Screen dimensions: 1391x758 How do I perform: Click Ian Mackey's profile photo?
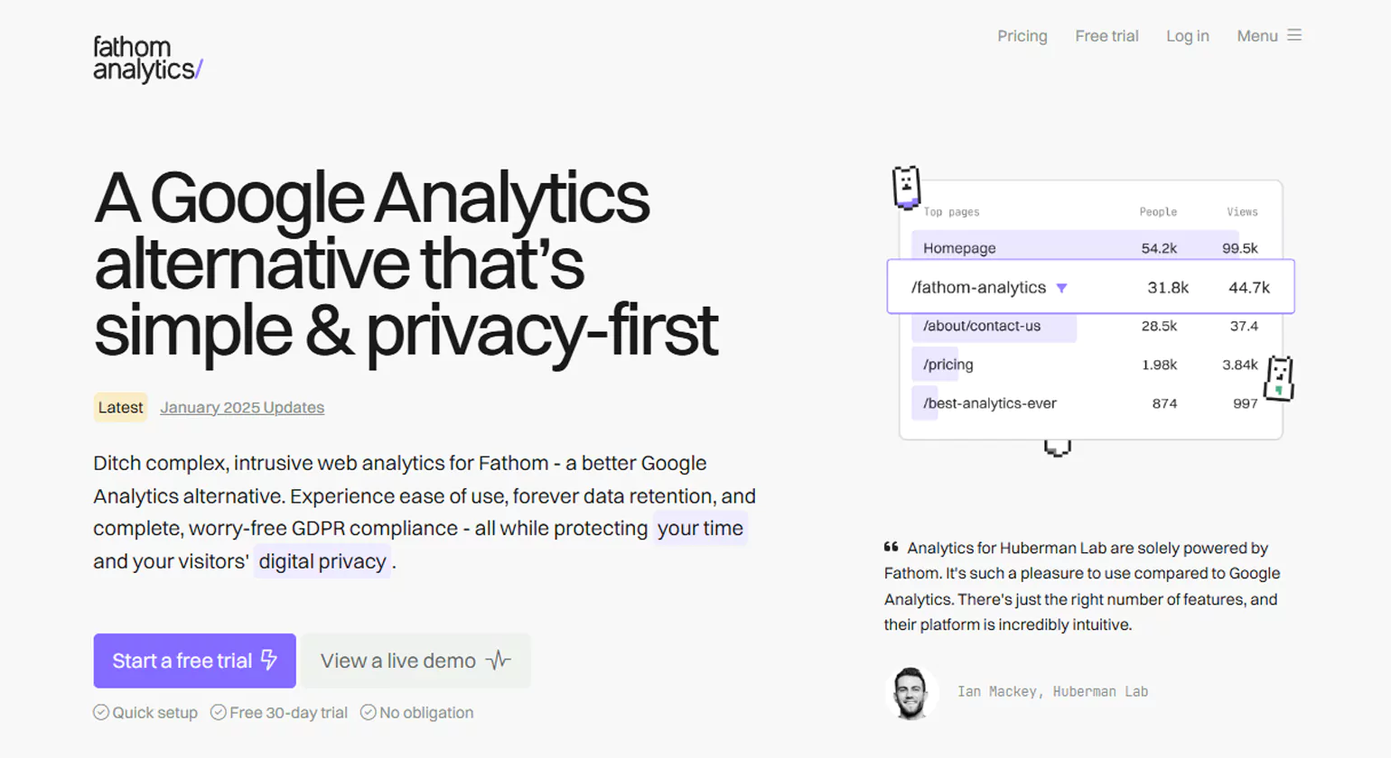(x=910, y=692)
